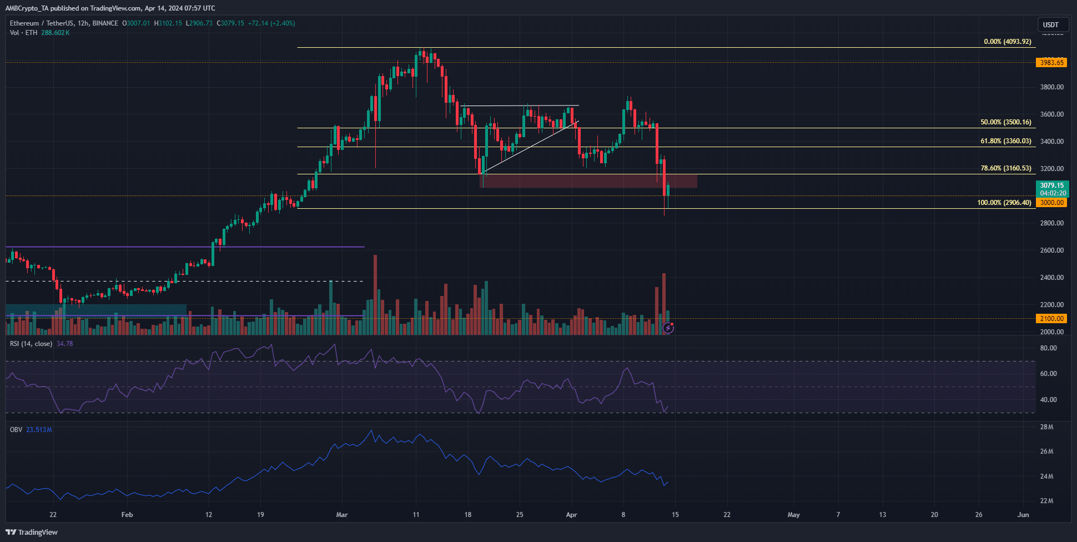This screenshot has height=542, width=1077.
Task: Select the Ethereum / TetherUS symbol title
Action: [x=64, y=23]
